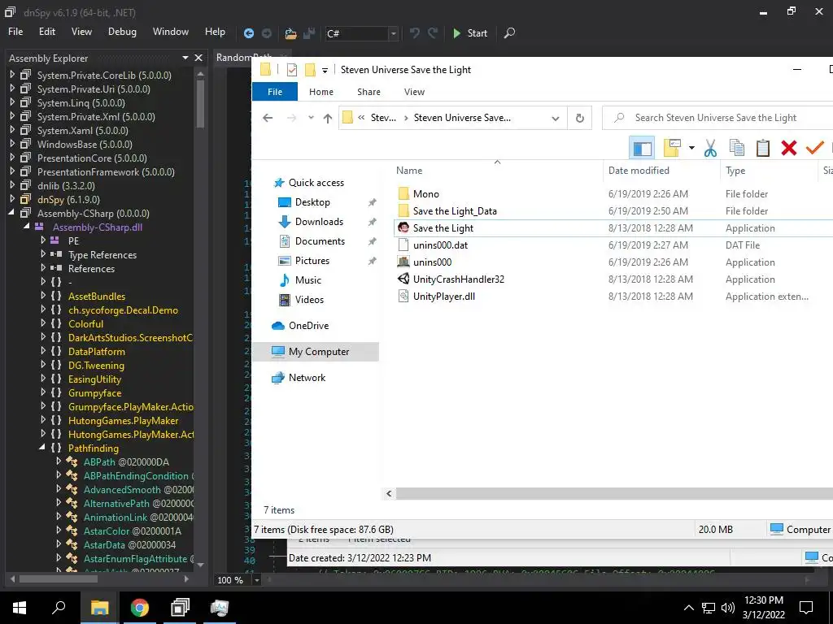Open Downloads in Quick access
833x624 pixels.
click(x=319, y=222)
